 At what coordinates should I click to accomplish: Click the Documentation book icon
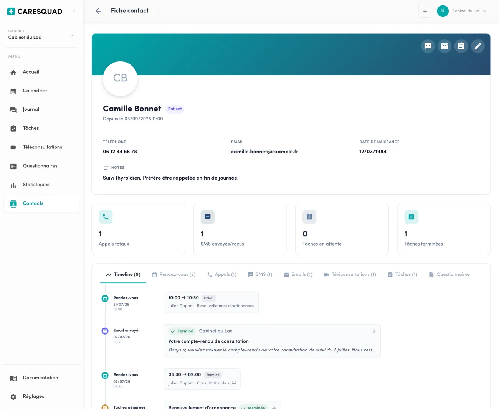[x=13, y=378]
